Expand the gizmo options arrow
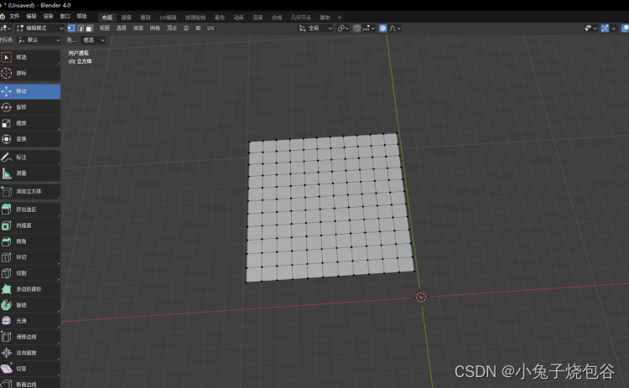 coord(614,28)
